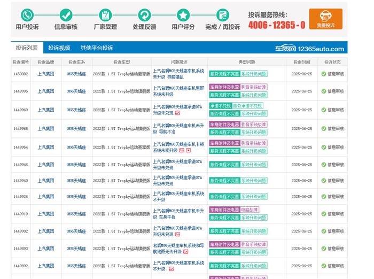Open complaint description in row 1449919
This screenshot has width=374, height=279.
click(178, 214)
